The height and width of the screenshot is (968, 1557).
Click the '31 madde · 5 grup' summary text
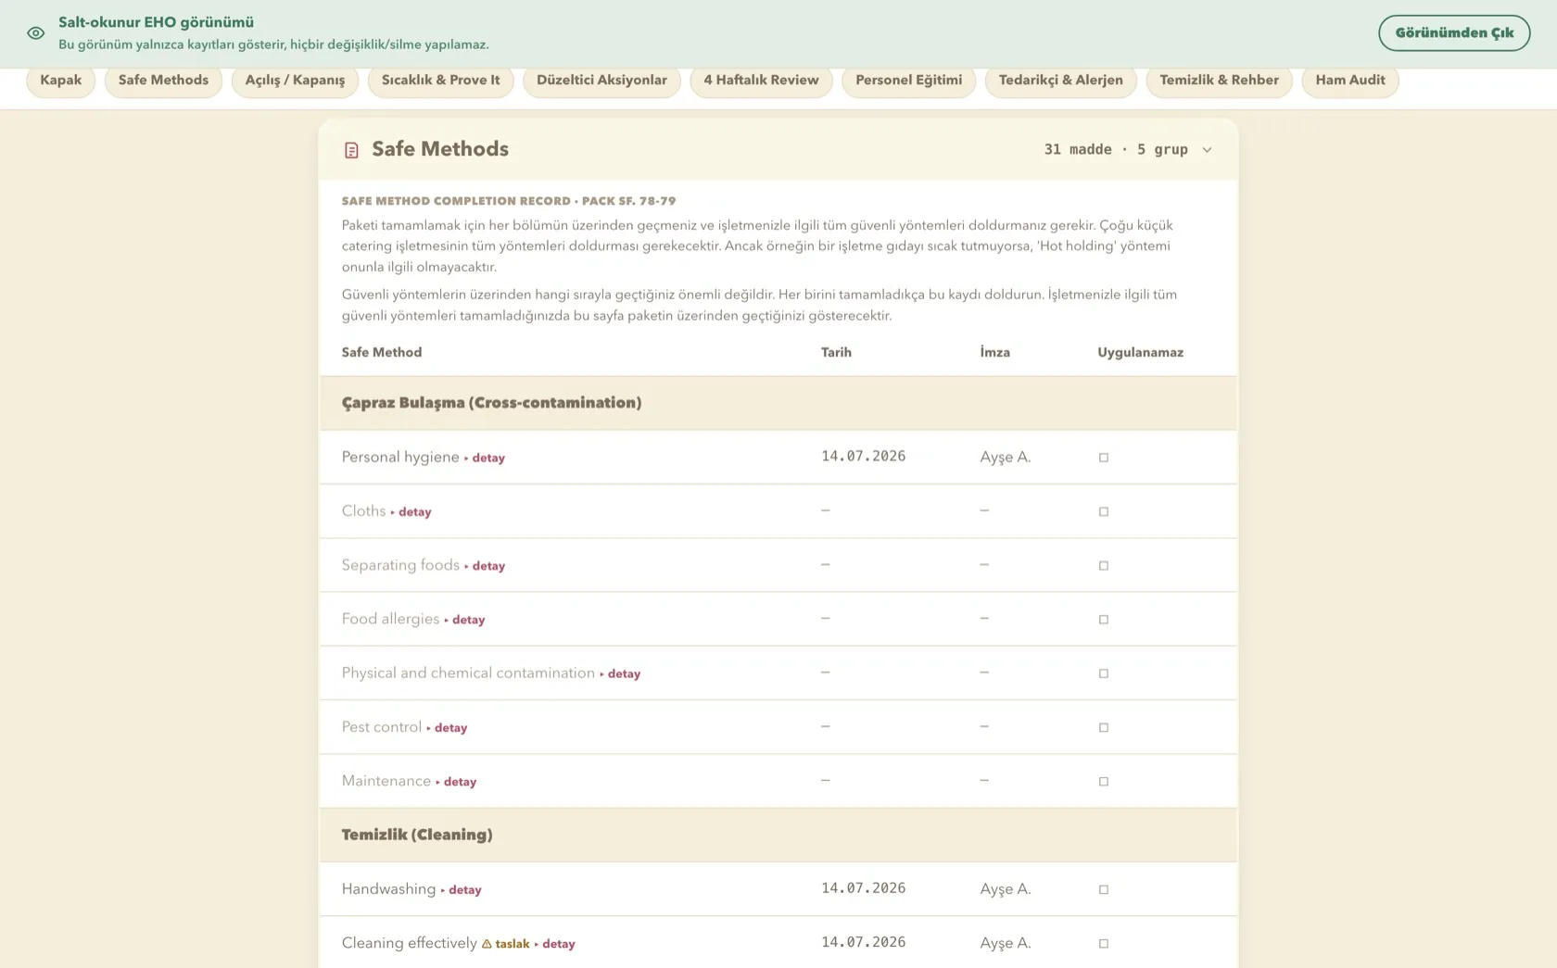click(x=1116, y=150)
